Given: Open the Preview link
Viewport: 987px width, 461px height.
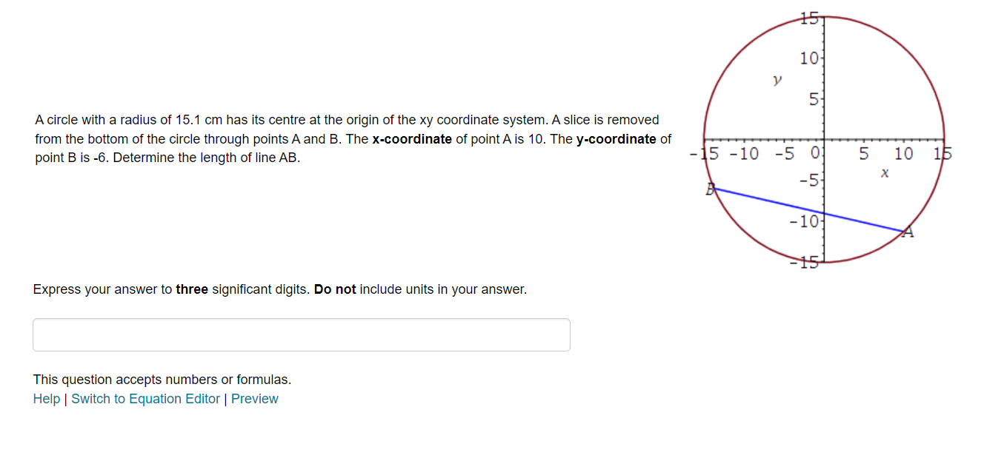Looking at the screenshot, I should click(255, 398).
